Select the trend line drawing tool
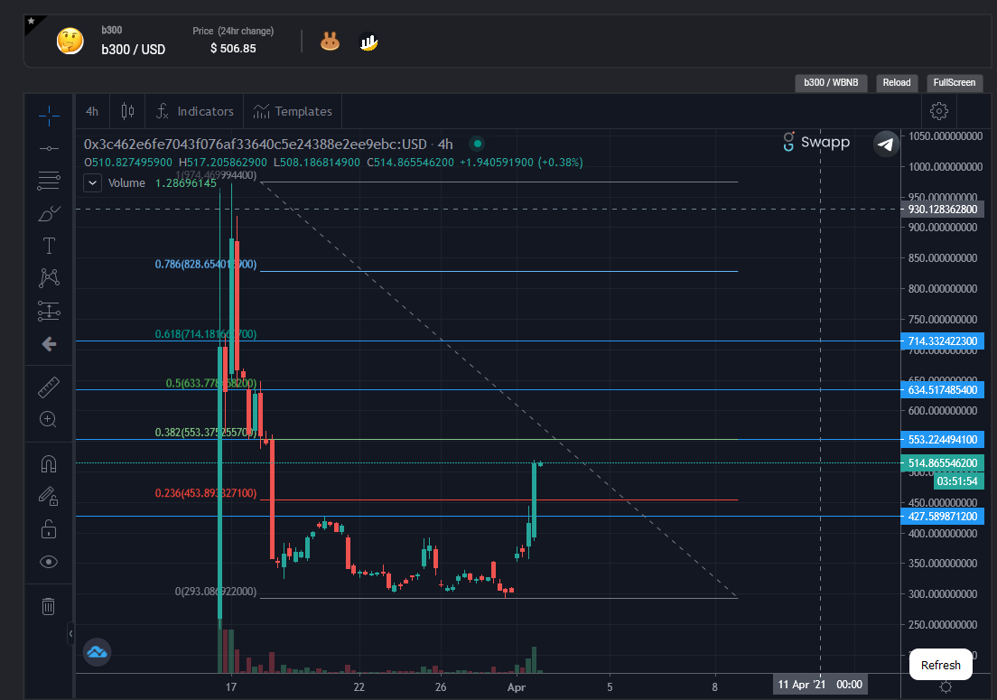Screen dimensions: 997x700 [49, 148]
